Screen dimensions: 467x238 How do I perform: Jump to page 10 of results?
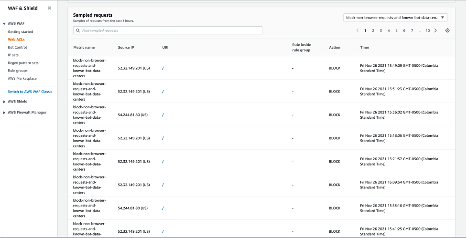point(427,31)
